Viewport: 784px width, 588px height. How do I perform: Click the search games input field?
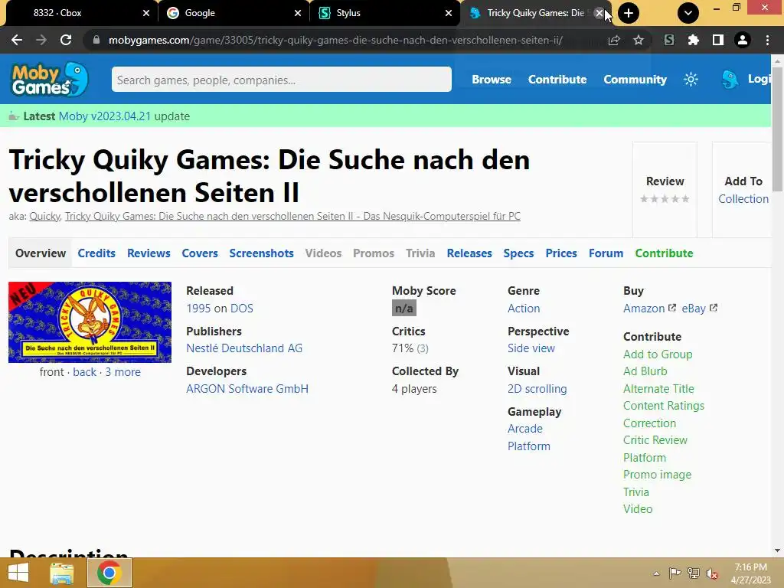(x=282, y=80)
